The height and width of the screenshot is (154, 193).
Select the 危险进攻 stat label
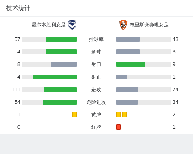click(x=96, y=102)
